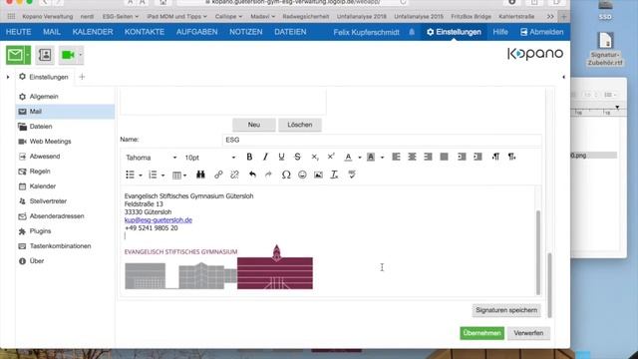The height and width of the screenshot is (359, 638).
Task: Expand video meeting dropdown arrow
Action: [x=80, y=55]
